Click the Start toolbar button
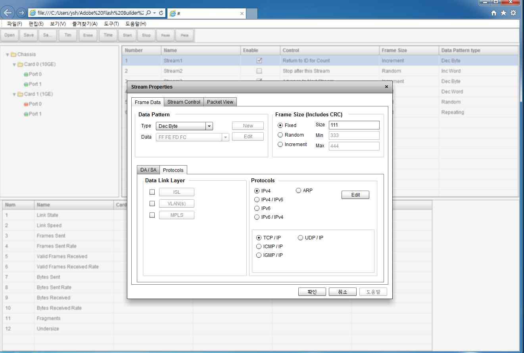The height and width of the screenshot is (353, 524). 127,35
